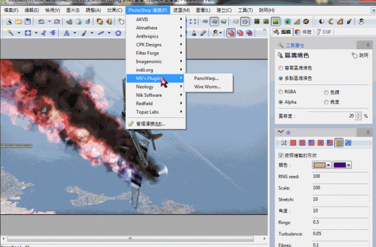Toggle the 按照繪製的形狀 checkbox
The width and height of the screenshot is (376, 247).
tap(281, 155)
